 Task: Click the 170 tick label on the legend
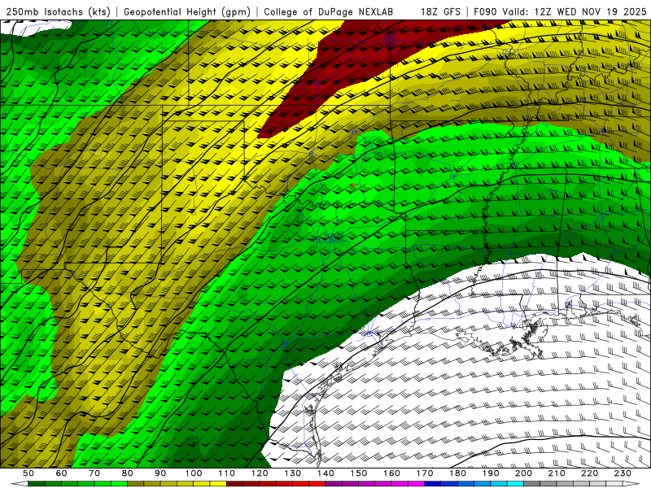coord(424,473)
